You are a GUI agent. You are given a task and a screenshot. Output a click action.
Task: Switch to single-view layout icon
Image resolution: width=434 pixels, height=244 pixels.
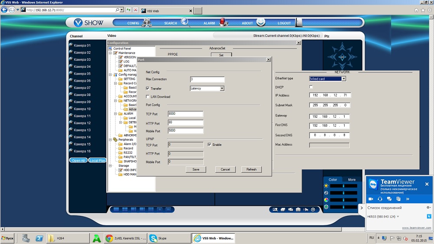click(x=116, y=209)
